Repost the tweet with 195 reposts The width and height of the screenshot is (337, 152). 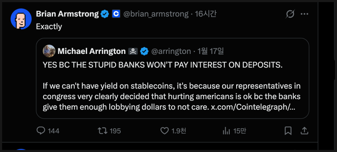pyautogui.click(x=102, y=131)
